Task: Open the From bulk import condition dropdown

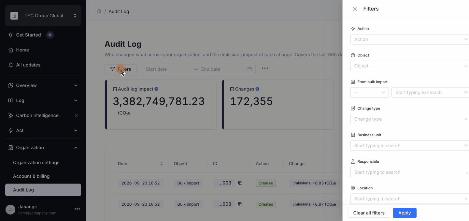Action: [369, 93]
